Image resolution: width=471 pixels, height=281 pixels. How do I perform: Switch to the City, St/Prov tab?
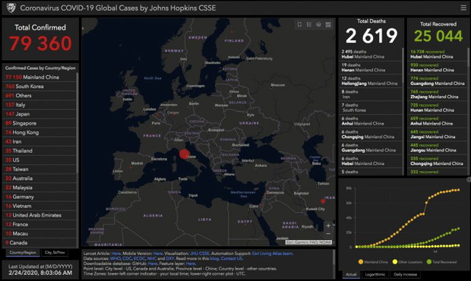click(55, 252)
